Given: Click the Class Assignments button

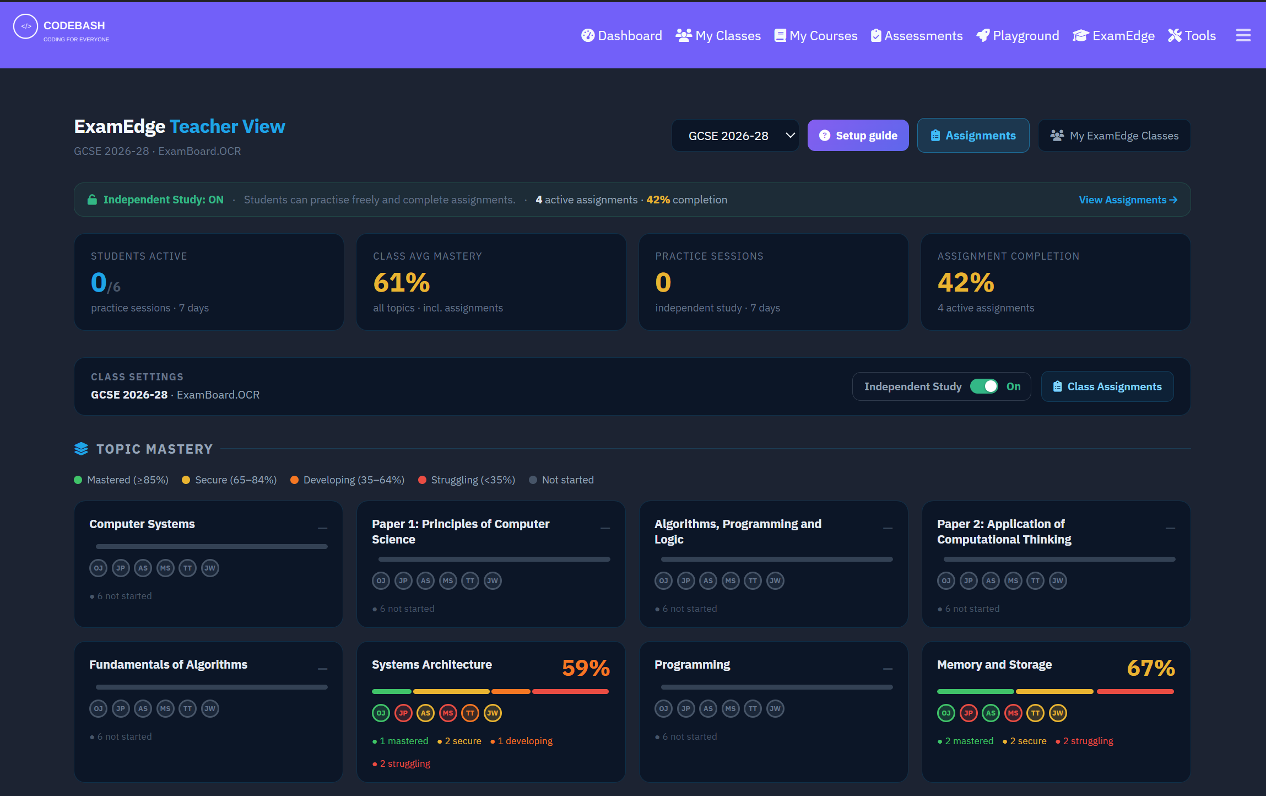Looking at the screenshot, I should tap(1107, 386).
